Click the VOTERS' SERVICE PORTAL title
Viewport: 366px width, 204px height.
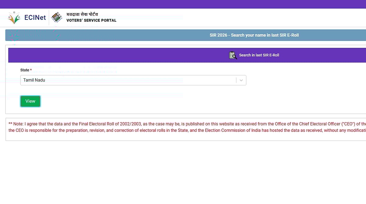click(91, 20)
